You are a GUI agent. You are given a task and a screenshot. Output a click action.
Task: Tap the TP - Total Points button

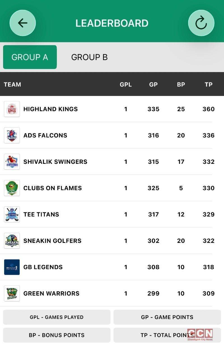[167, 335]
